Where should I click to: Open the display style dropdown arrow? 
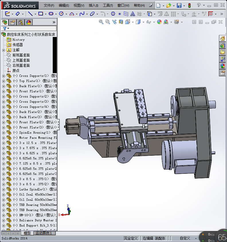pos(143,22)
